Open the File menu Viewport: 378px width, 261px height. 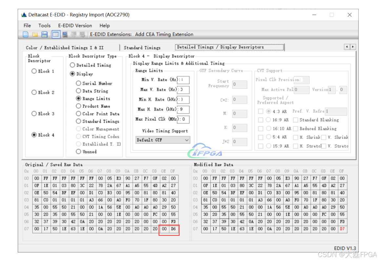coord(27,26)
